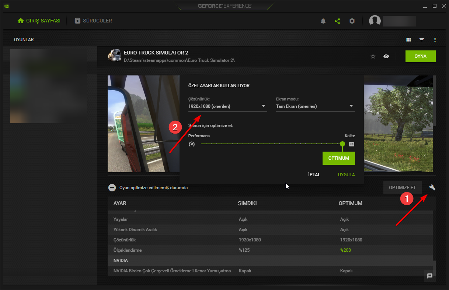
Task: Switch games list to grid view
Action: pyautogui.click(x=408, y=40)
